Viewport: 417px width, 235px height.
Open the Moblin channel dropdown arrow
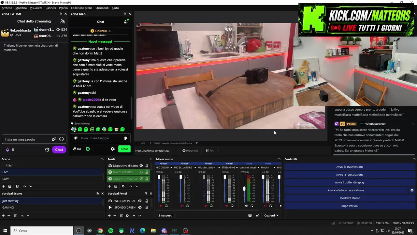click(x=274, y=167)
